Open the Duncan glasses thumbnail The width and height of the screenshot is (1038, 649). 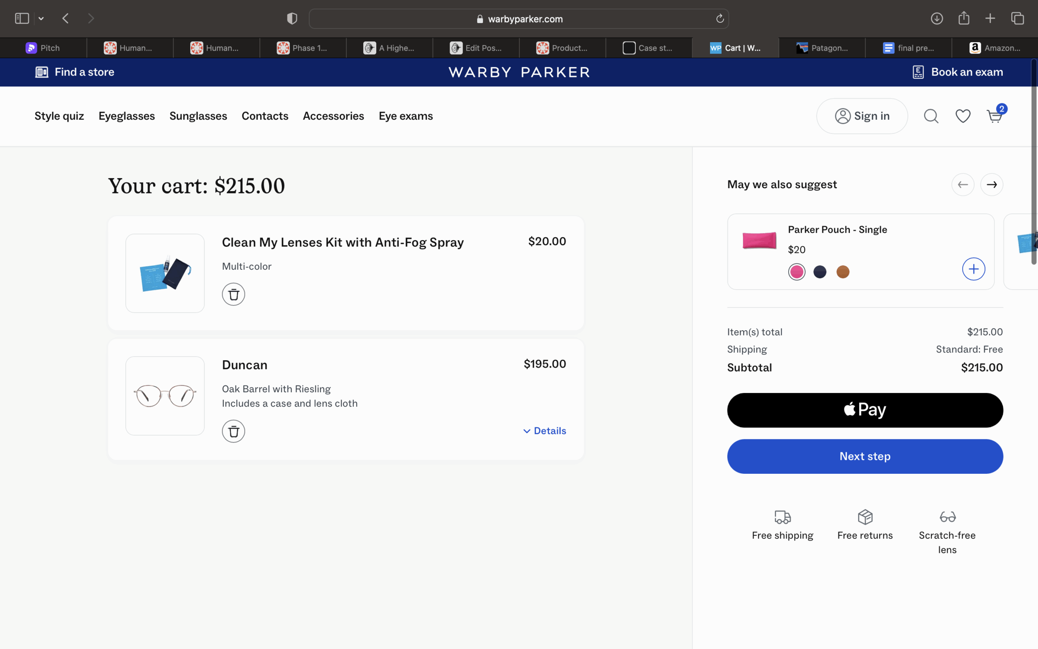pyautogui.click(x=165, y=396)
